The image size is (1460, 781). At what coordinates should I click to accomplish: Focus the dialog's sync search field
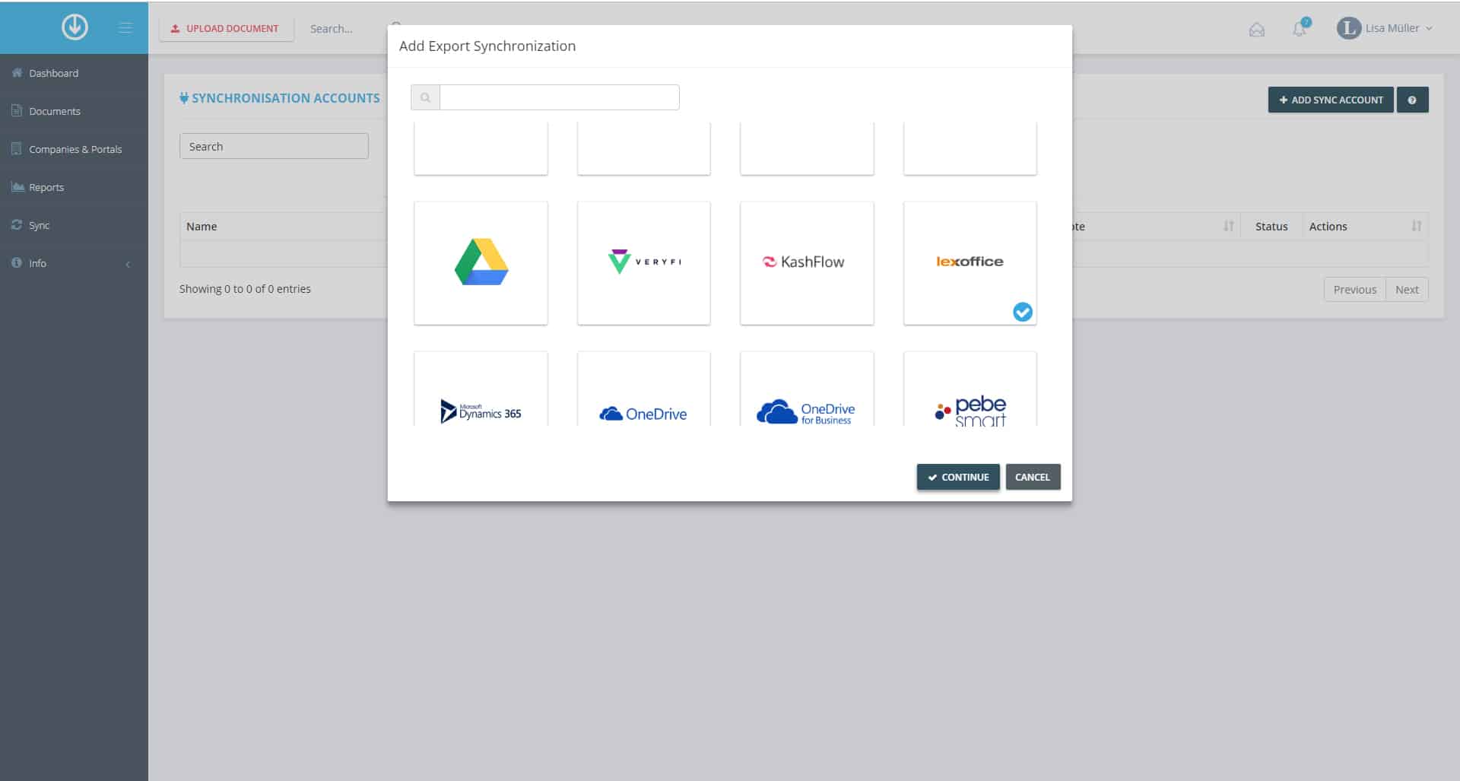559,97
